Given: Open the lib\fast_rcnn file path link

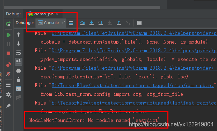Looking at the screenshot, I should [x=134, y=103].
